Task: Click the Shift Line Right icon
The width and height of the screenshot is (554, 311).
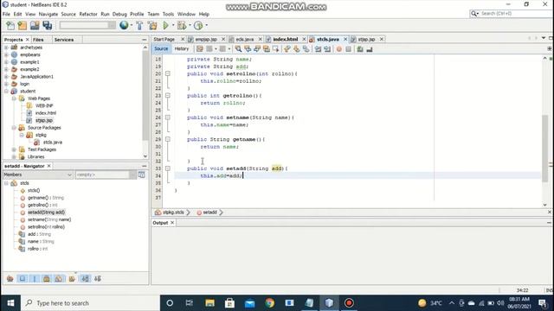Action: coord(327,49)
